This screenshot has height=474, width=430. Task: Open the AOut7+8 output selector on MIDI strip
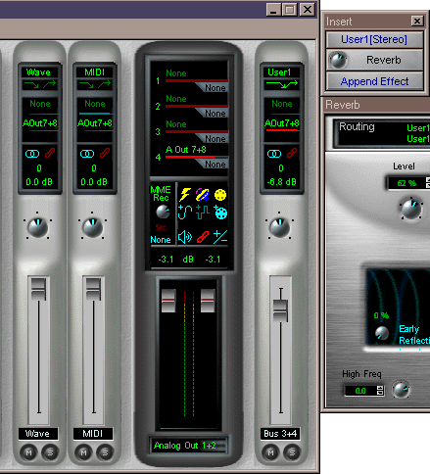(94, 123)
